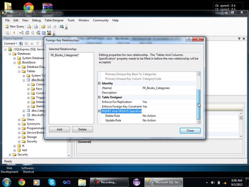This screenshot has width=249, height=187.
Task: Collapse the Table Designer property group
Action: point(99,97)
